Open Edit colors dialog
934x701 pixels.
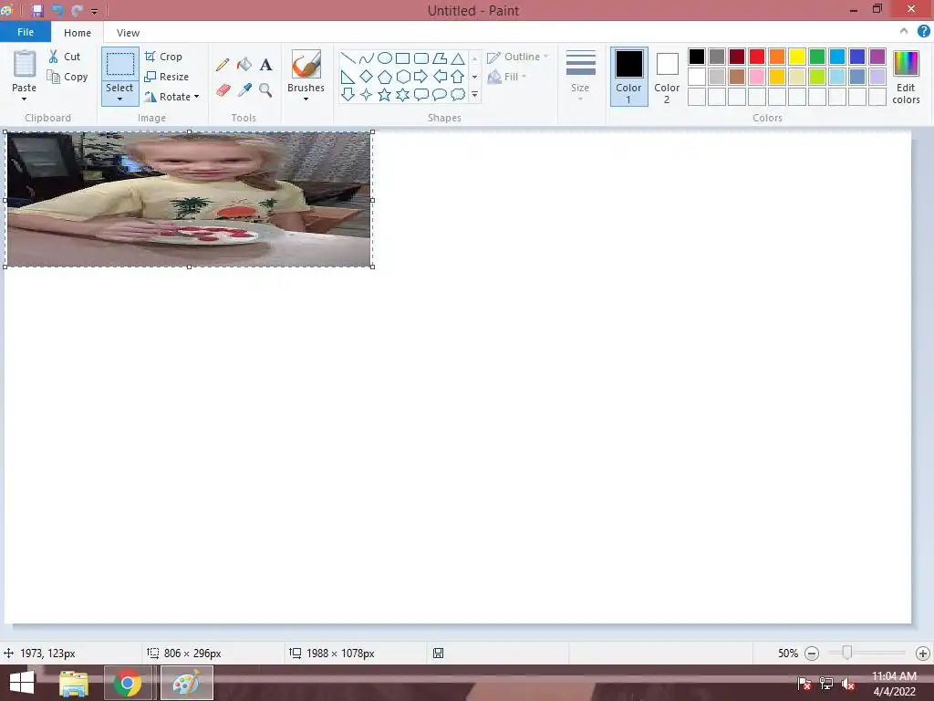906,78
